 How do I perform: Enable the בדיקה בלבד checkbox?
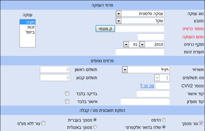tap(67, 93)
